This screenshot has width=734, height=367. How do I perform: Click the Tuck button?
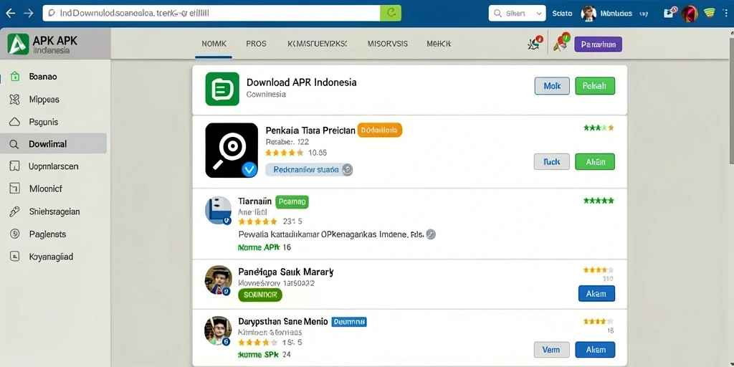[x=552, y=161]
